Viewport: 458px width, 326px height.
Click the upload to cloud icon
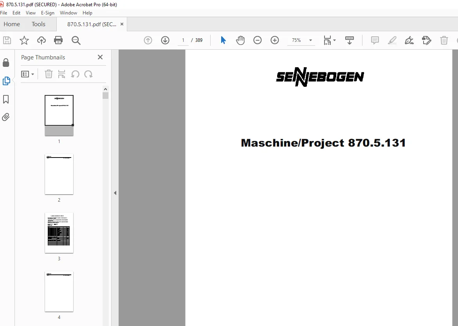[41, 40]
